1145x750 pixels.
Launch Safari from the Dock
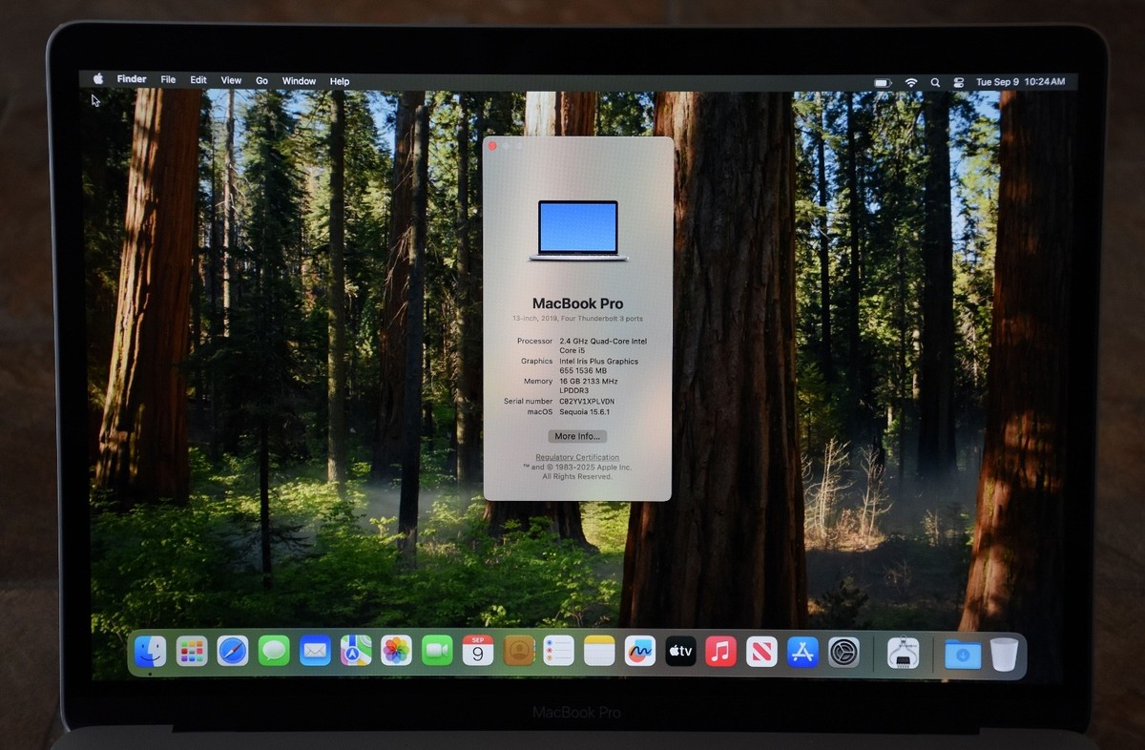click(233, 652)
